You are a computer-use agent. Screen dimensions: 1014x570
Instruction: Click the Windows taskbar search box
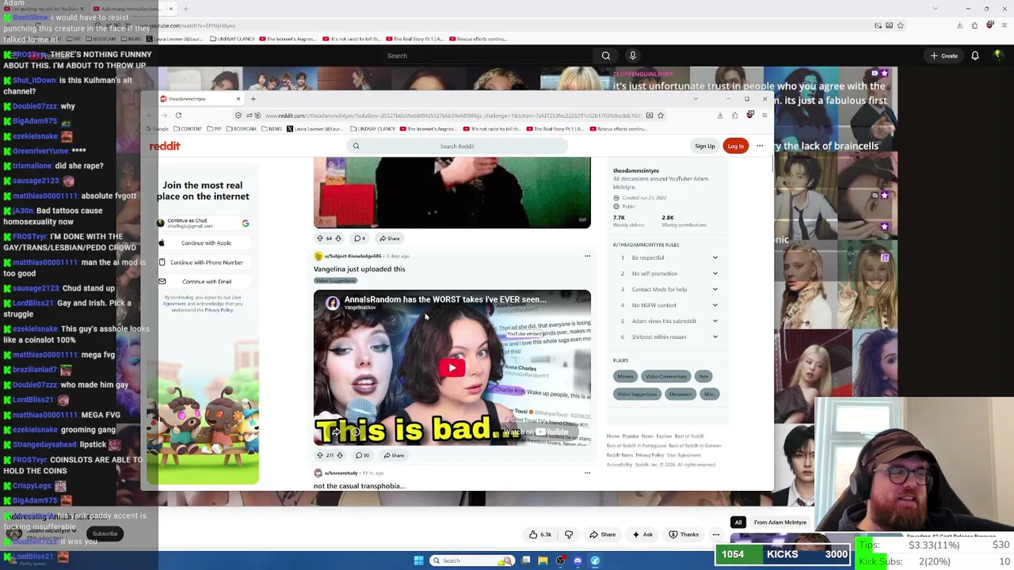(x=471, y=560)
